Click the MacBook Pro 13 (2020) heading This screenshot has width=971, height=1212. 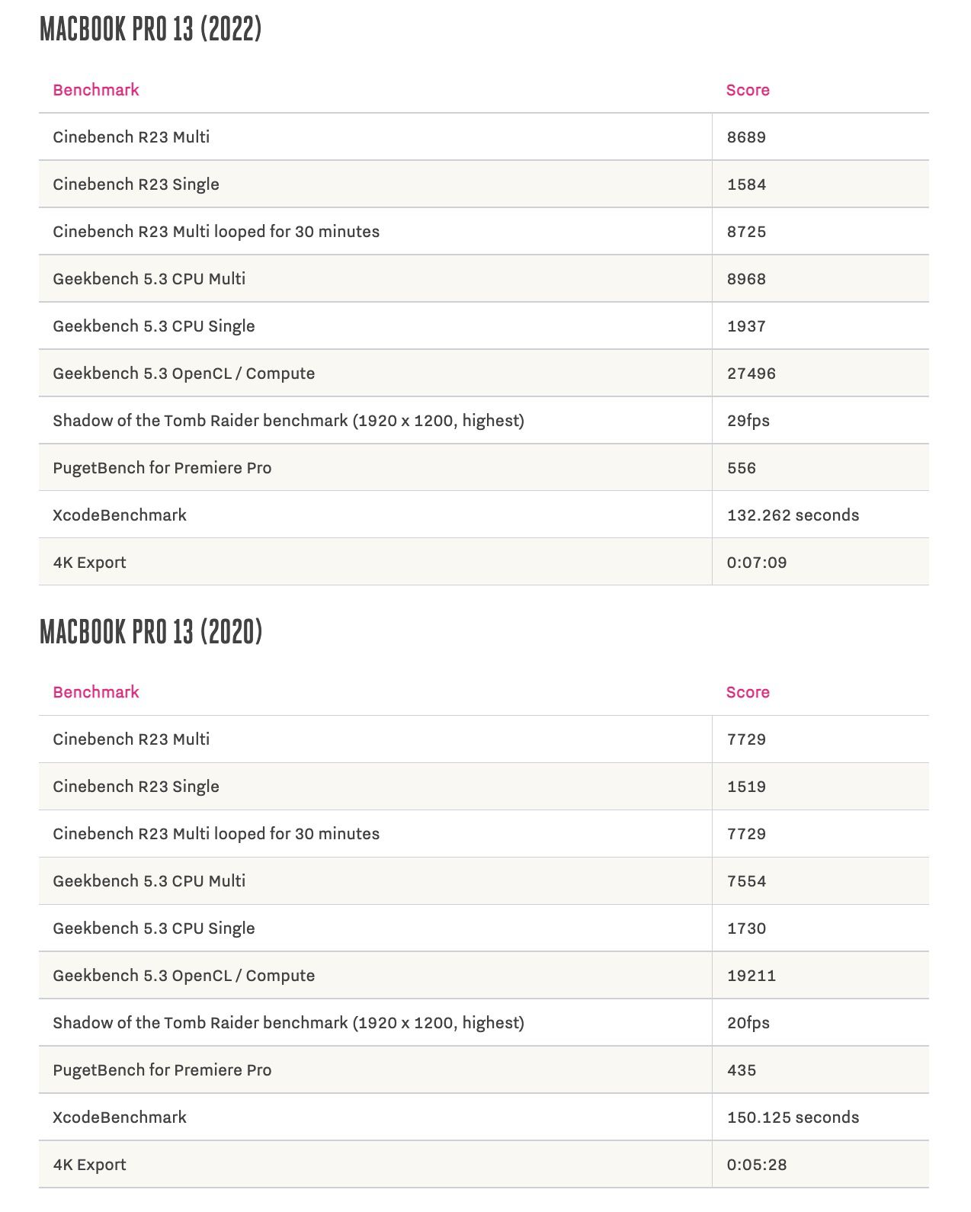[x=151, y=632]
